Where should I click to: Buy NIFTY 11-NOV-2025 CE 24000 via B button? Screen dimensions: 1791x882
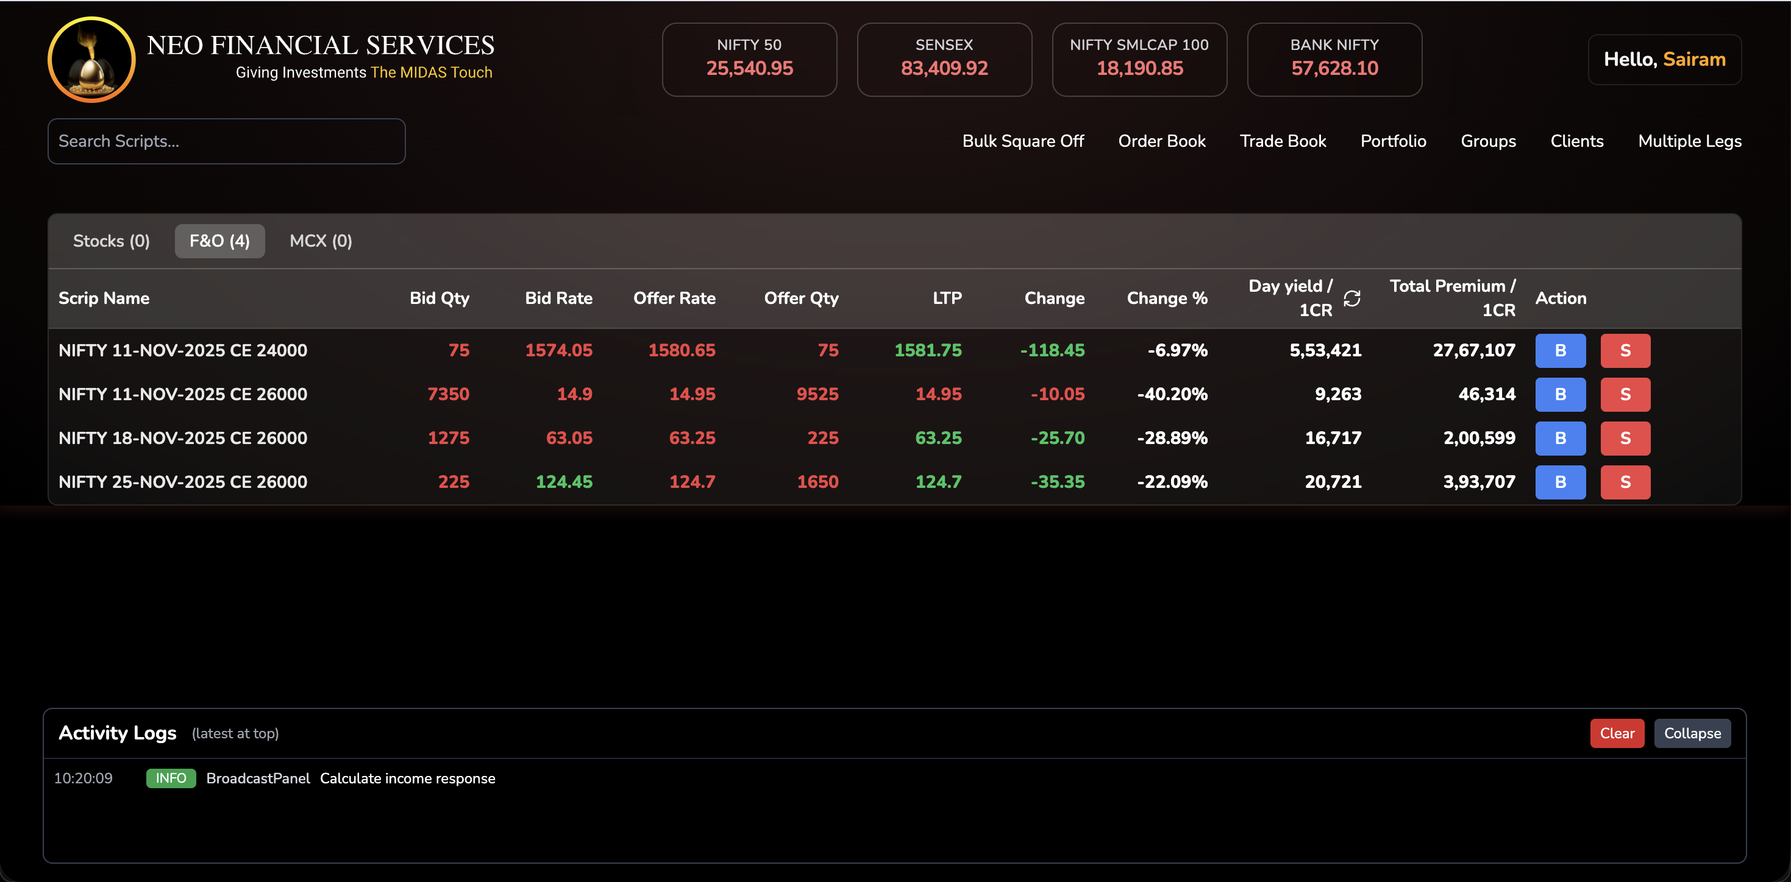point(1560,351)
